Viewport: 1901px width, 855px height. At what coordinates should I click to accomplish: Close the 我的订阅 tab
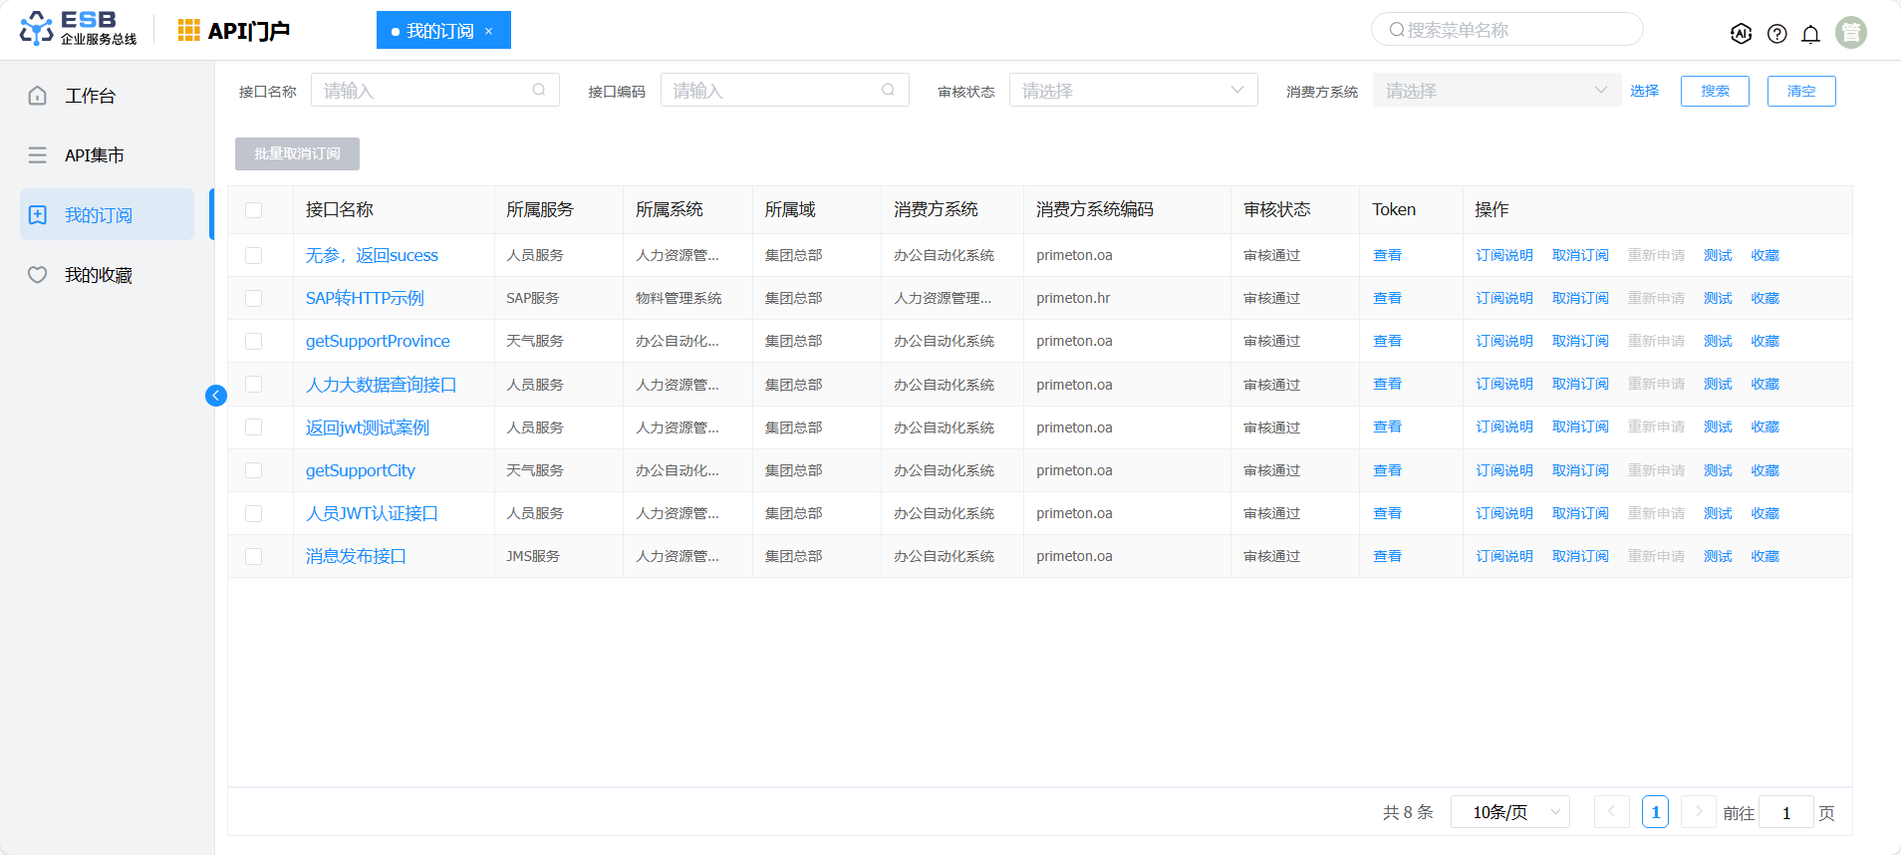489,31
